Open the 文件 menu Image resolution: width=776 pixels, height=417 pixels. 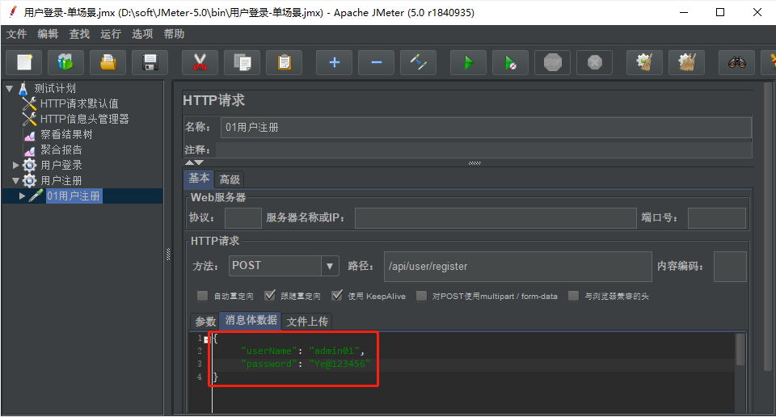pos(16,34)
